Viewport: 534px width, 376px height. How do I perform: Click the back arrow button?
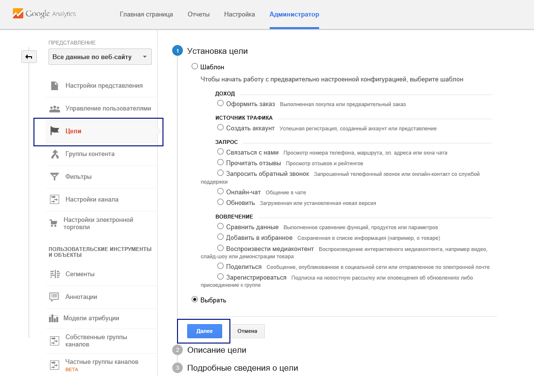[29, 57]
